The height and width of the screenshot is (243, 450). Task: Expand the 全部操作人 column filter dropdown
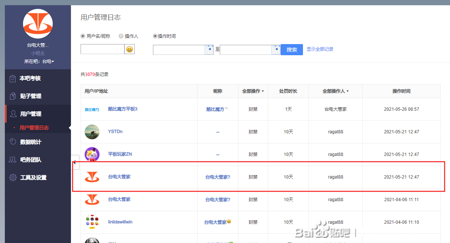[x=336, y=91]
